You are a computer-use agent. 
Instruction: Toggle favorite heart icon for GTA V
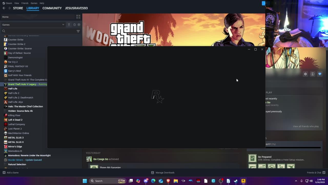(320, 74)
